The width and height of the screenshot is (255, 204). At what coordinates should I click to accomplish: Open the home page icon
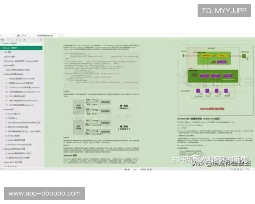[x=18, y=35]
